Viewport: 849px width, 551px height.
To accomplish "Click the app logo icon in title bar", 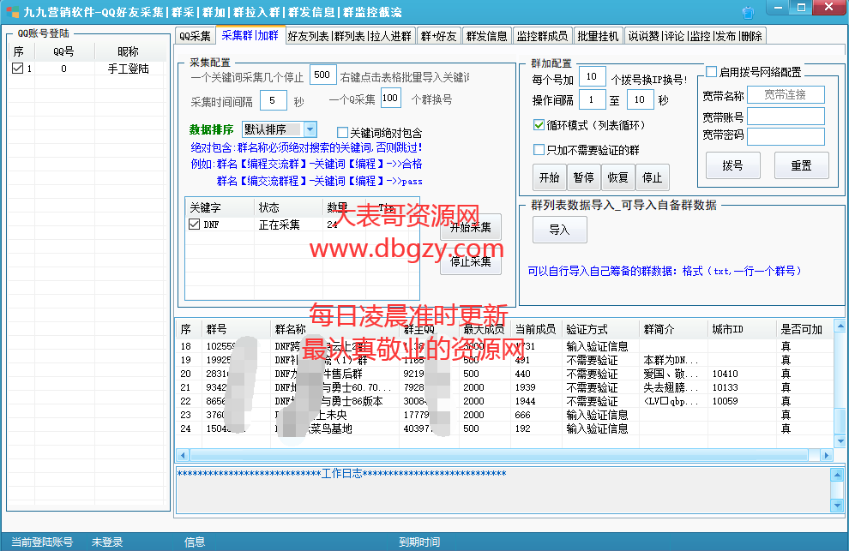I will click(x=11, y=12).
